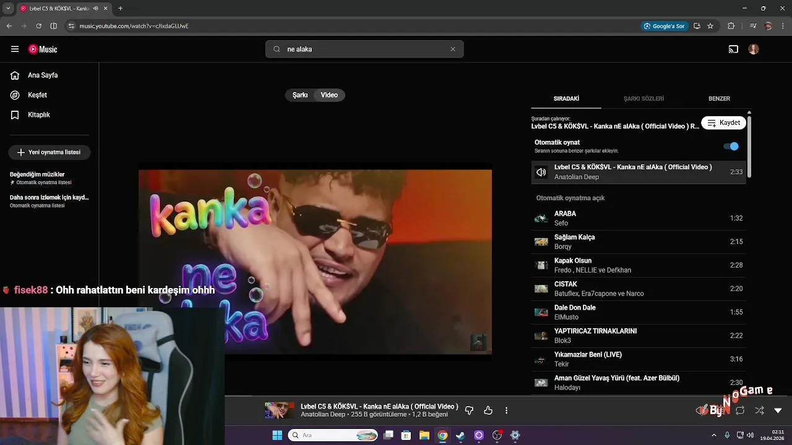Image resolution: width=792 pixels, height=445 pixels.
Task: Play Aman Güzel Yavaş Yürü queue item
Action: [x=639, y=383]
